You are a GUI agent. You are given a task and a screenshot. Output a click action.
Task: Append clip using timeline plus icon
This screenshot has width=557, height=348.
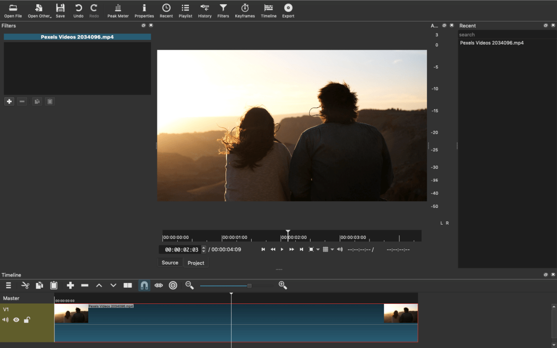pyautogui.click(x=70, y=285)
